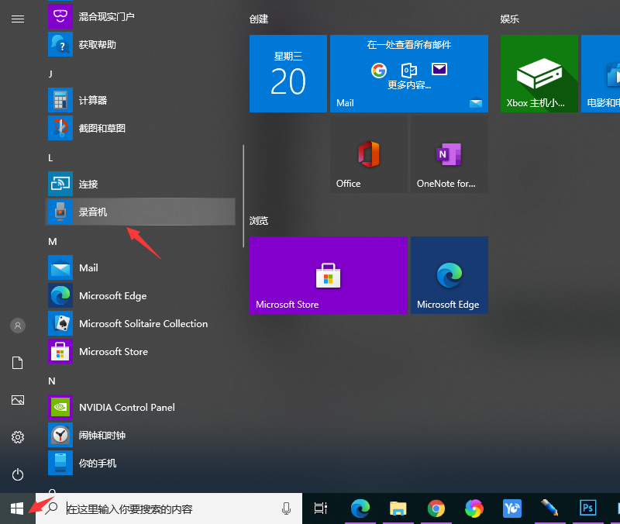Open NVIDIA Control Panel
Viewport: 620px width, 524px height.
pyautogui.click(x=126, y=408)
